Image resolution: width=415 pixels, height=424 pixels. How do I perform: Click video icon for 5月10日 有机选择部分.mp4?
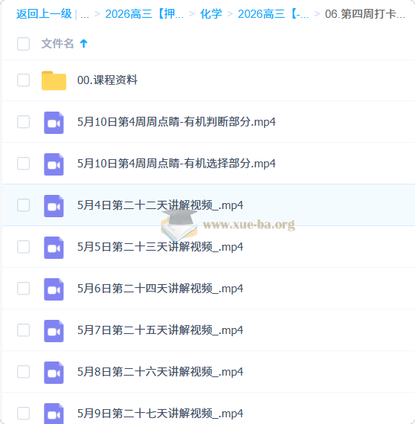54,164
